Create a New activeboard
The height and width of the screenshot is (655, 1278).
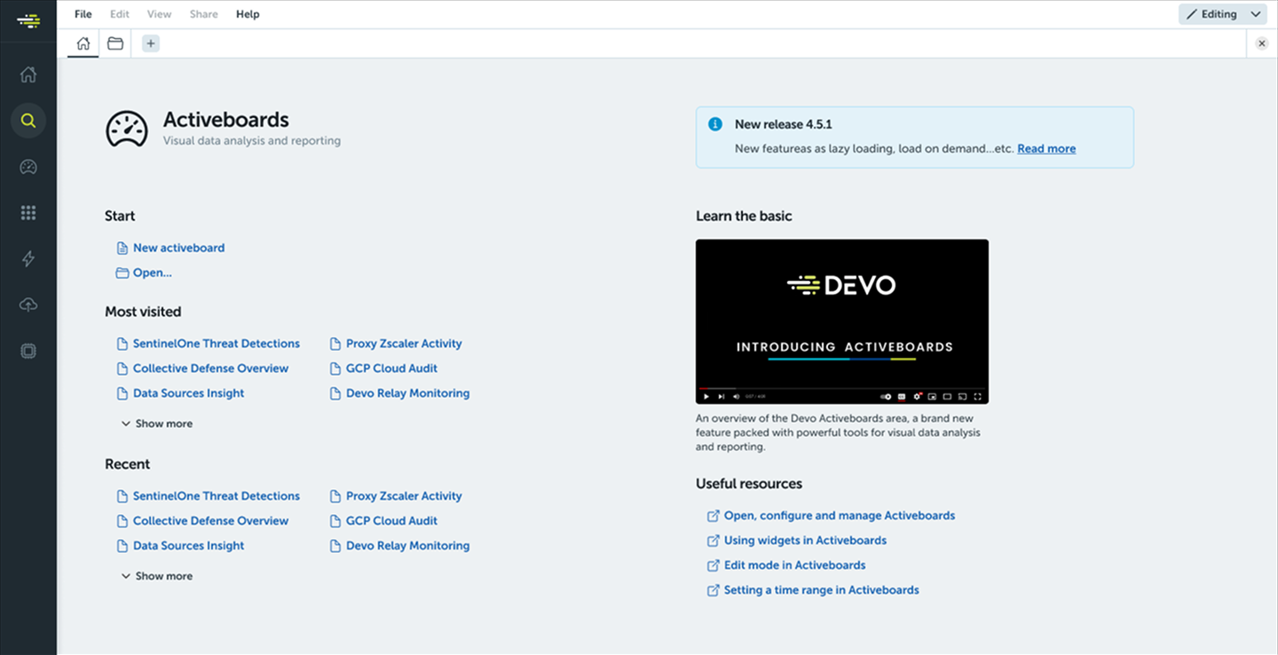pos(177,247)
